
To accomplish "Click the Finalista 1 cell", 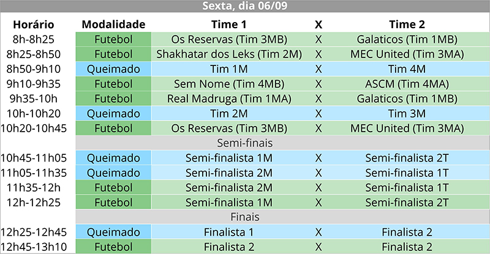I will point(228,232).
